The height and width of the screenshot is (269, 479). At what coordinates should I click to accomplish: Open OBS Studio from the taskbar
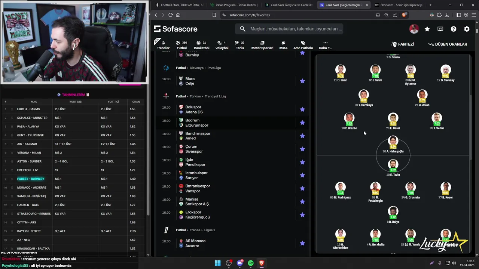(229, 263)
